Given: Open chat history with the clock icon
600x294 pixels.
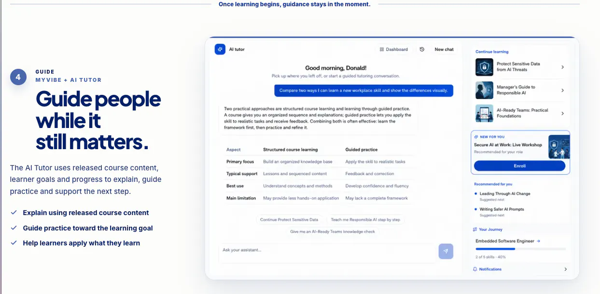Looking at the screenshot, I should click(x=422, y=49).
